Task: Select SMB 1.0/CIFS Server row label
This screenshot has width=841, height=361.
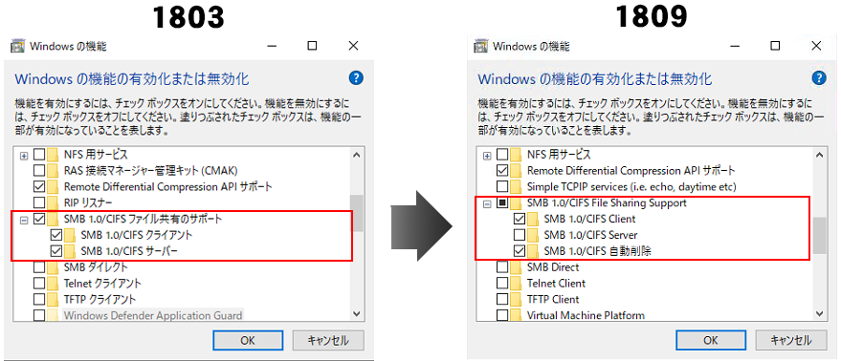Action: [x=590, y=235]
